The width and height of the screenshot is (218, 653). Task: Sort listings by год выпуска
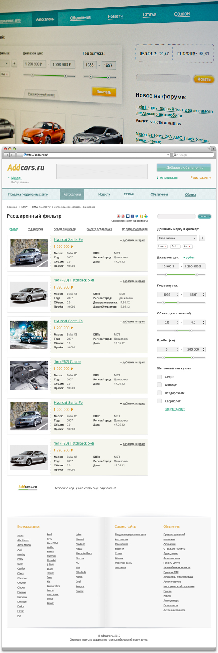[35, 229]
